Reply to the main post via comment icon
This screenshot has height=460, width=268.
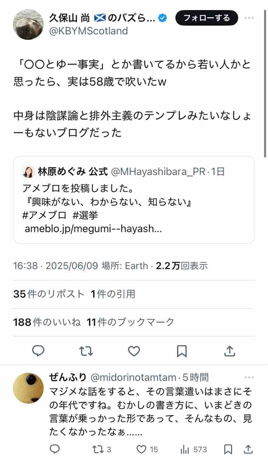[x=38, y=350]
